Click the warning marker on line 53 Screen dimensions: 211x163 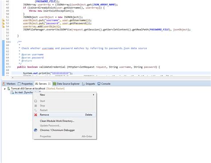point(3,23)
